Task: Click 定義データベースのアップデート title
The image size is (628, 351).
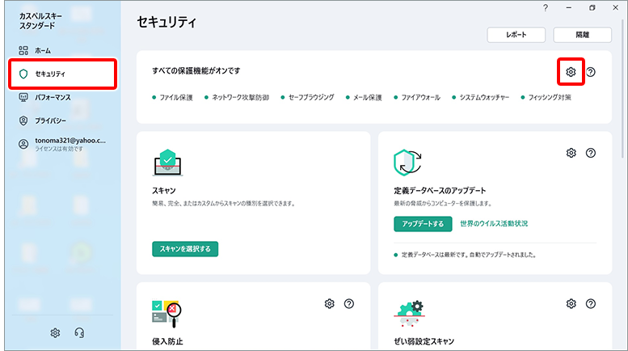Action: tap(440, 191)
